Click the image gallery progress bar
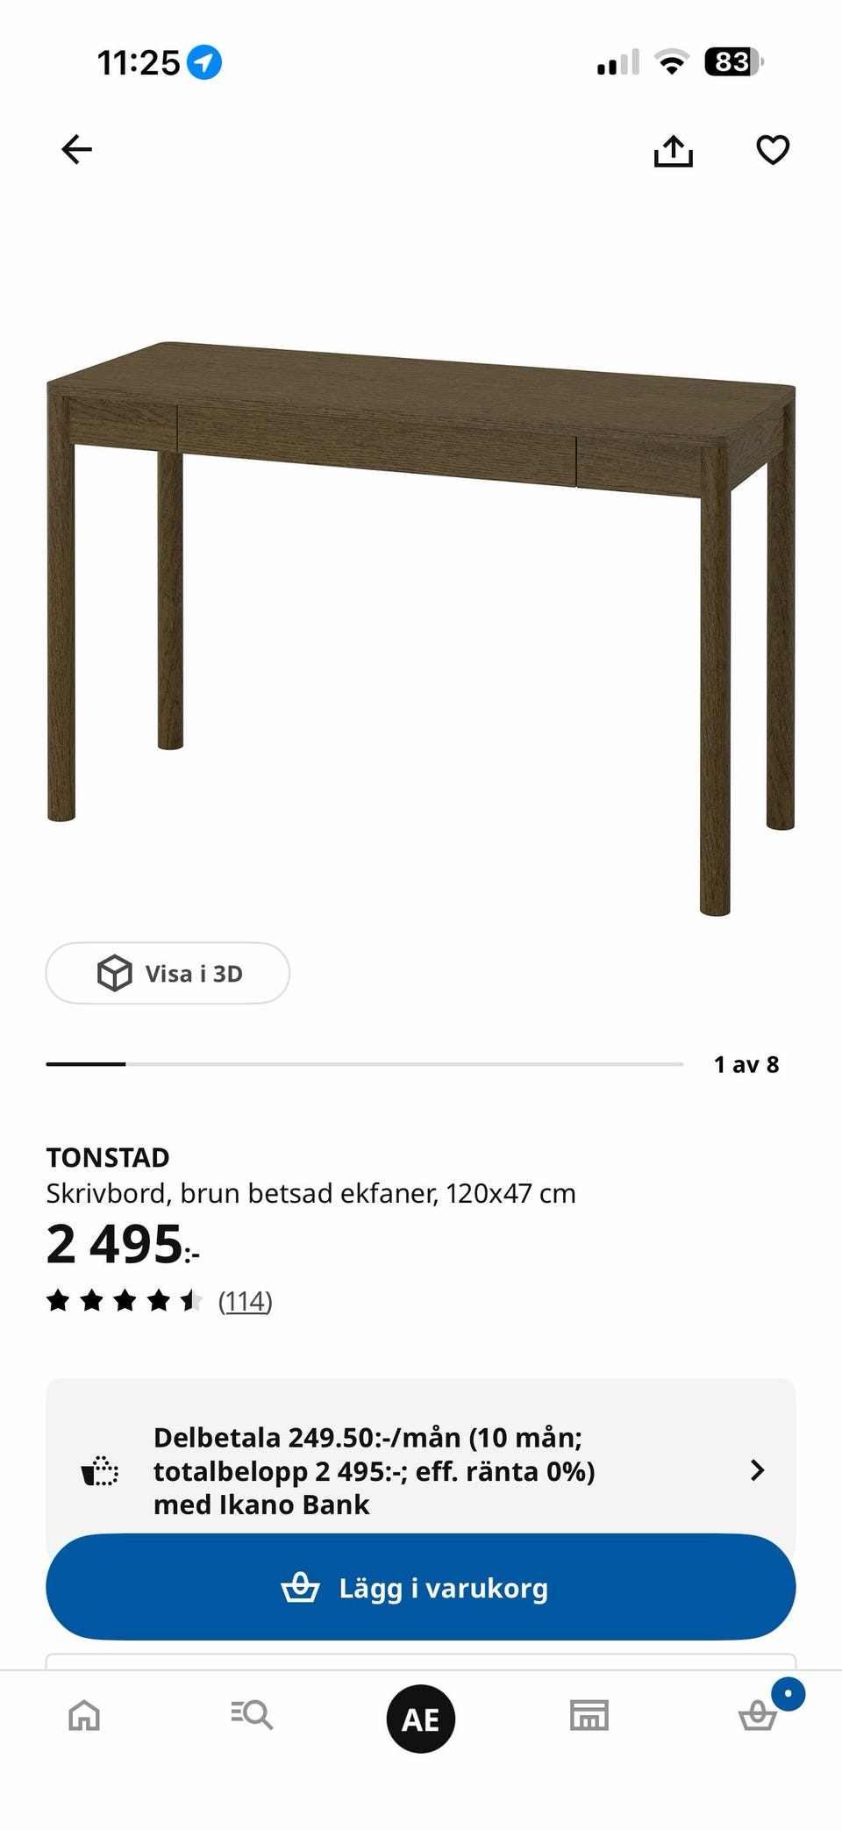This screenshot has width=842, height=1830. (365, 1064)
